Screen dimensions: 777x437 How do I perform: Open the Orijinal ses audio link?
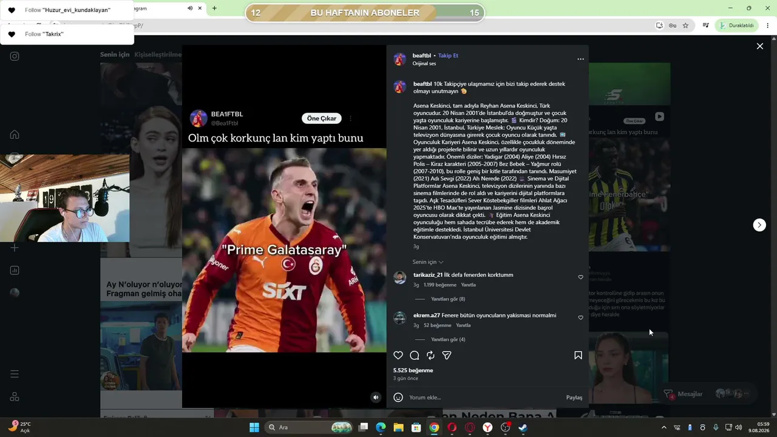(x=424, y=64)
